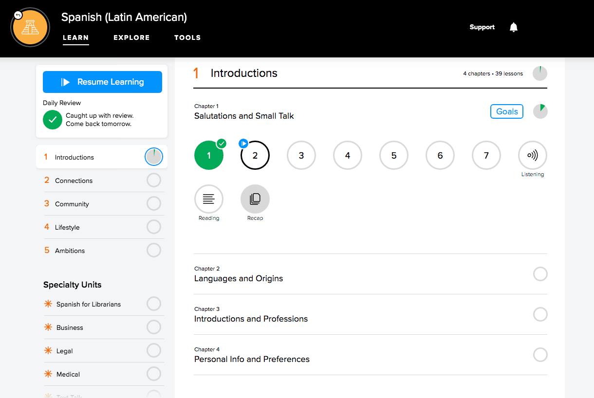
Task: Start lesson 2 with play badge
Action: click(x=255, y=156)
